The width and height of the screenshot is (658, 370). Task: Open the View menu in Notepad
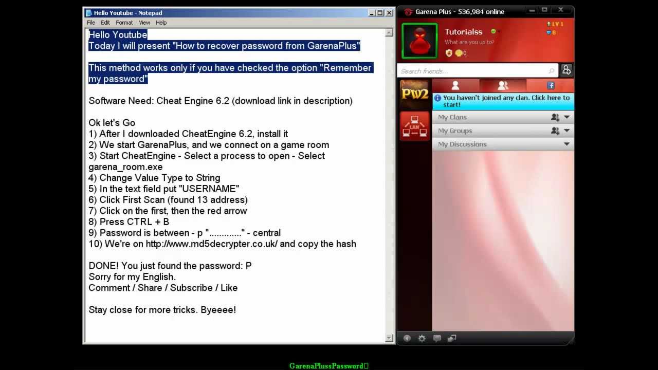pyautogui.click(x=144, y=23)
